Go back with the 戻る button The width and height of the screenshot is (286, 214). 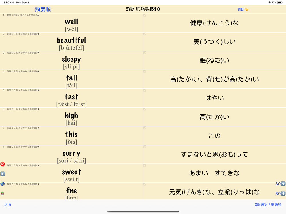(8, 205)
